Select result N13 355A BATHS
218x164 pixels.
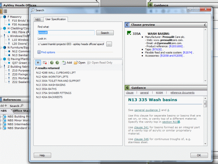pos(46,89)
